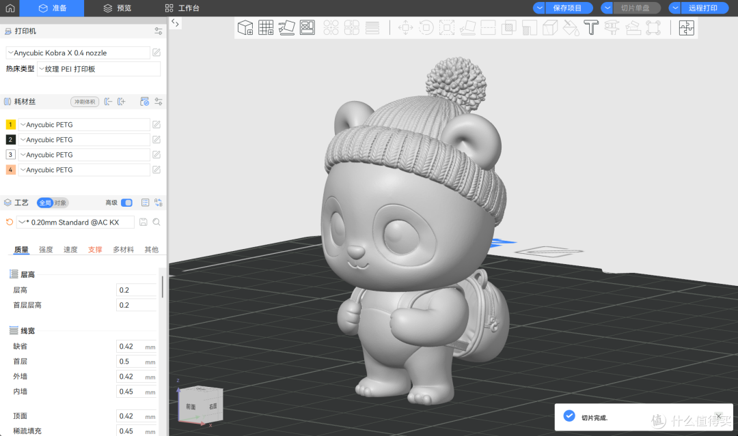
Task: Expand the arrow beside 保存项目
Action: [539, 8]
